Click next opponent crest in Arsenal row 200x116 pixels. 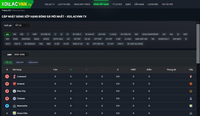191,84
